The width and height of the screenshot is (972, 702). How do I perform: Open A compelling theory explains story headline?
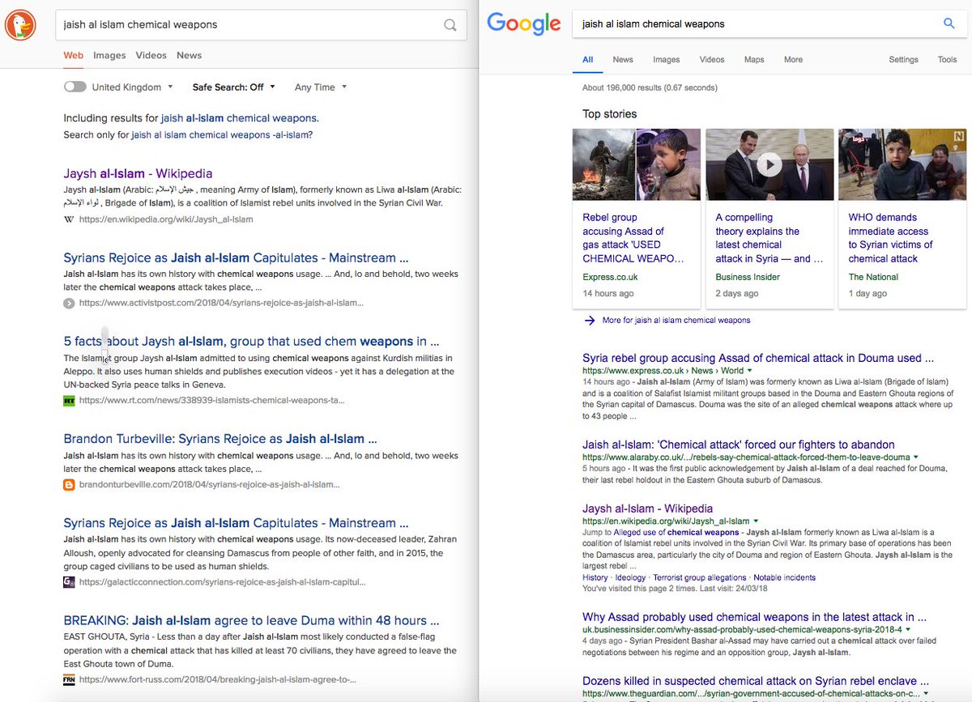(x=769, y=238)
